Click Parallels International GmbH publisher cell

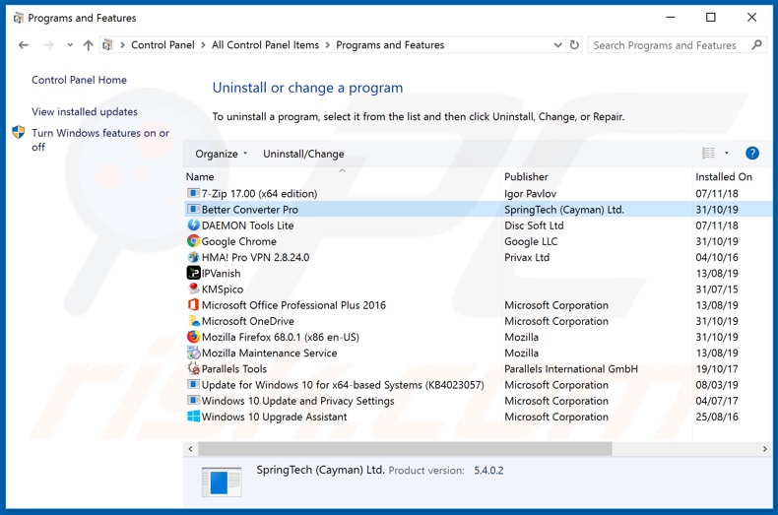pyautogui.click(x=571, y=368)
